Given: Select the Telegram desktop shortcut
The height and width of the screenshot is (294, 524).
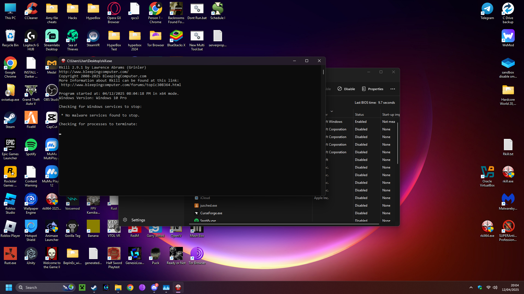Looking at the screenshot, I should (487, 11).
